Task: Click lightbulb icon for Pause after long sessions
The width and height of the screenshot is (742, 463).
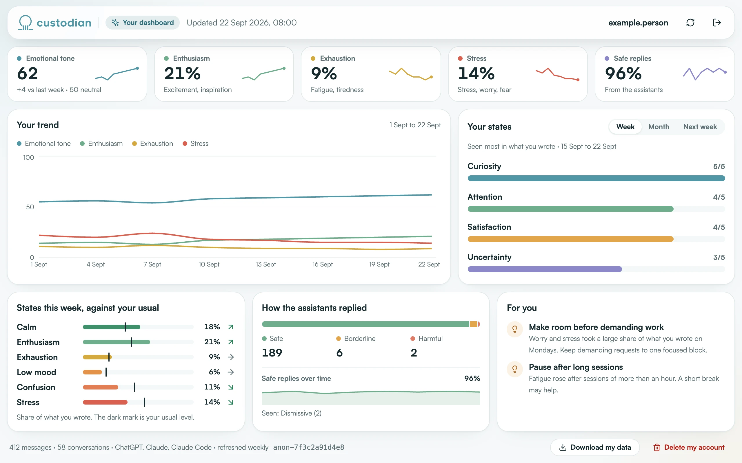Action: pyautogui.click(x=515, y=369)
